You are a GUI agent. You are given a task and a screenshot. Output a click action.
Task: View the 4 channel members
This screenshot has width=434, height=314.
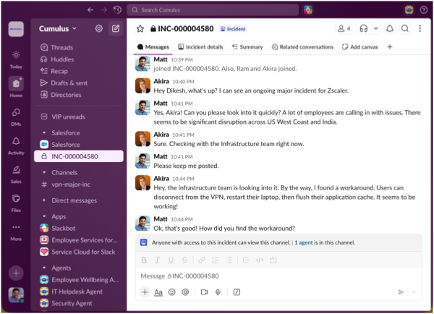pyautogui.click(x=344, y=28)
